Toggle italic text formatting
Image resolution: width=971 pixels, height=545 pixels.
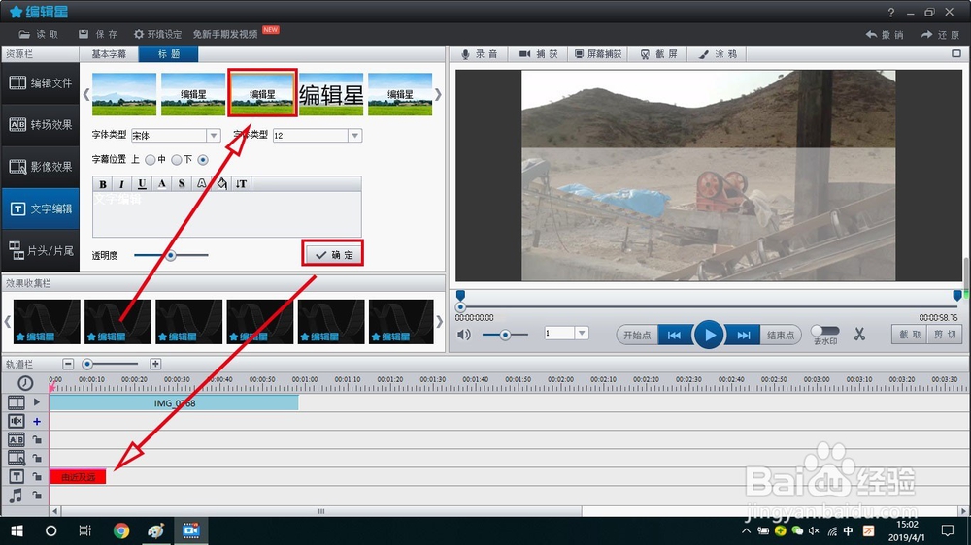[122, 183]
